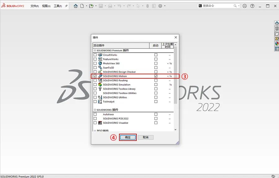Open Options gear icon
Screen dimensions: 279x178
pos(160,6)
